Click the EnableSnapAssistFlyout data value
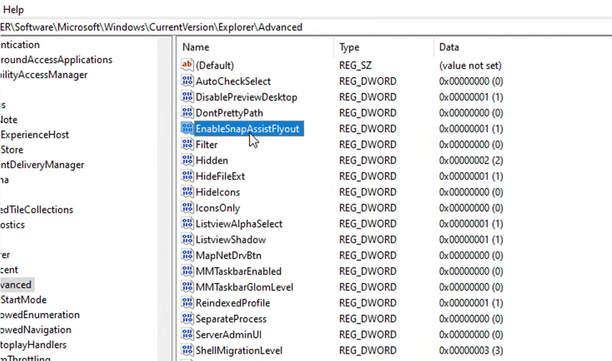Image resolution: width=612 pixels, height=361 pixels. (471, 129)
